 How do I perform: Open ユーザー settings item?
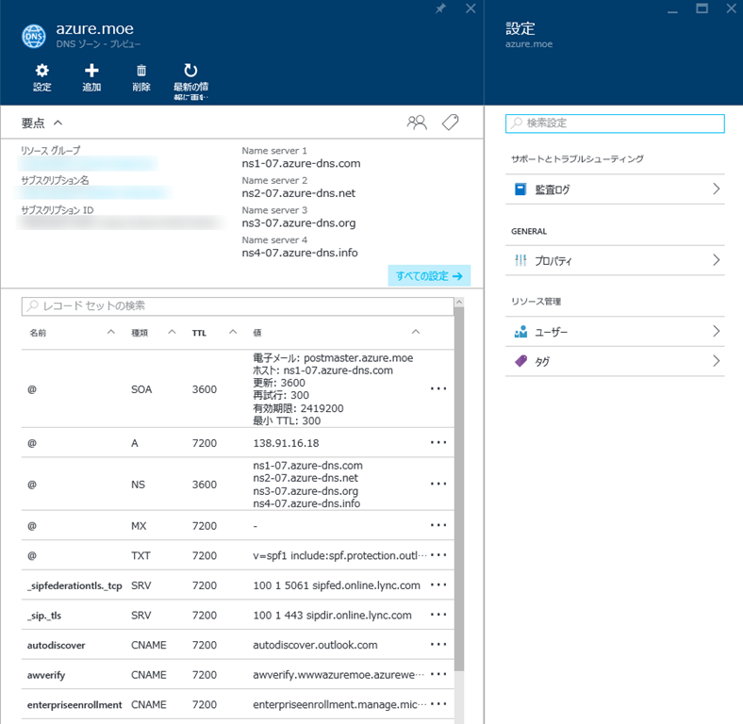(615, 332)
